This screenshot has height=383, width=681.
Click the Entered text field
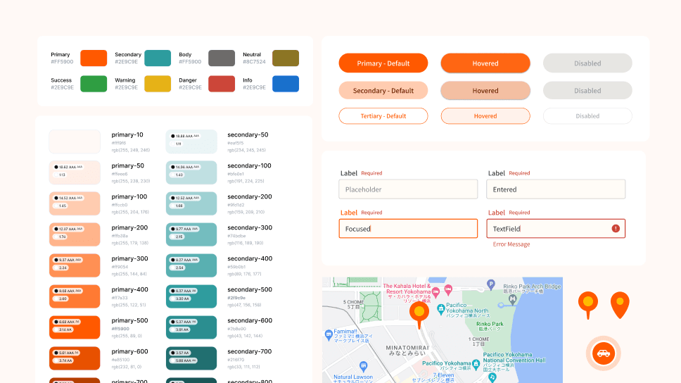556,189
